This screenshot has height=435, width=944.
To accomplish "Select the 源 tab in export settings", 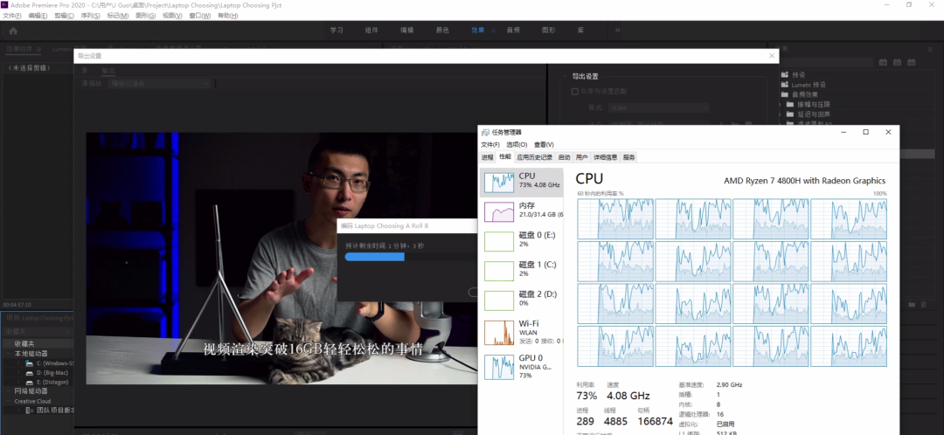I will (85, 71).
